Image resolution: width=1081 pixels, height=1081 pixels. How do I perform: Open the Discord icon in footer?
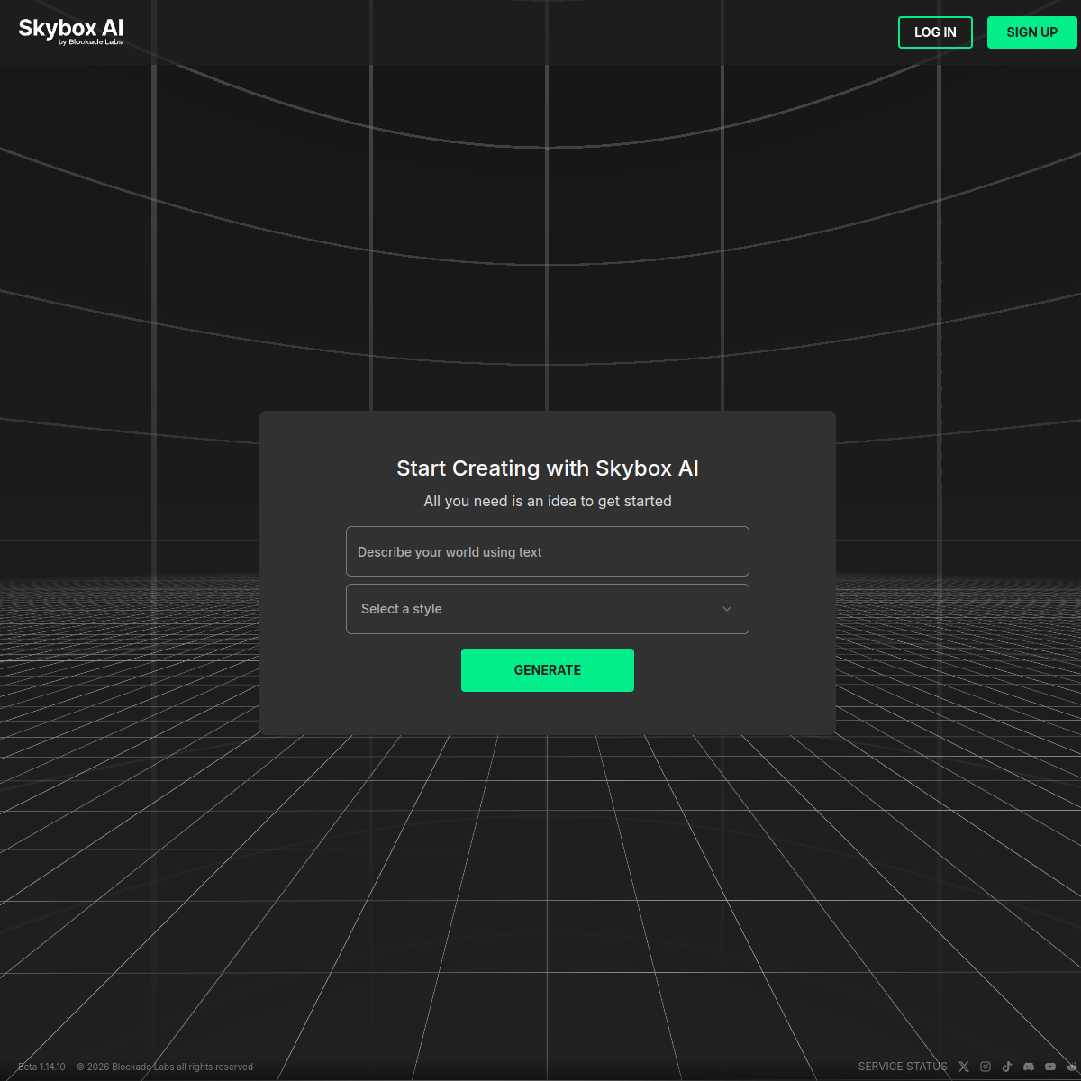[1029, 1067]
